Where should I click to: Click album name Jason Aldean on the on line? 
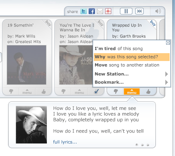click(80, 41)
